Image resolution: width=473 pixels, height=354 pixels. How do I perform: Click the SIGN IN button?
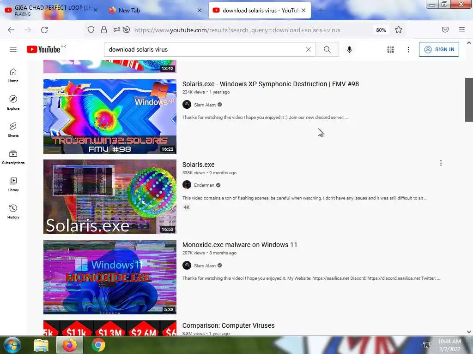(439, 49)
